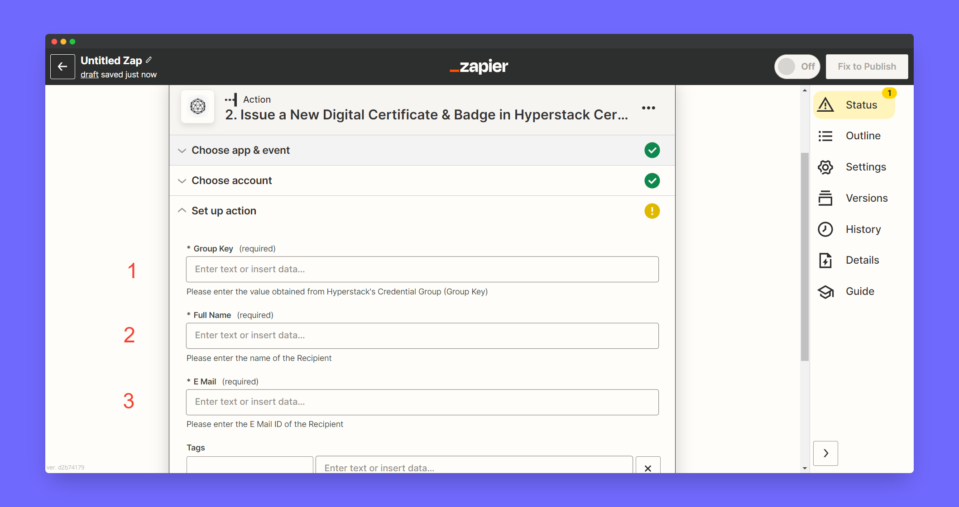Open the Outline sidebar tab
Viewport: 959px width, 507px height.
coord(863,136)
